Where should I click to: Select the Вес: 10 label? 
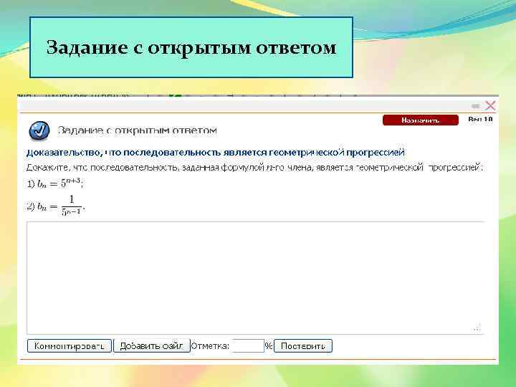(480, 119)
